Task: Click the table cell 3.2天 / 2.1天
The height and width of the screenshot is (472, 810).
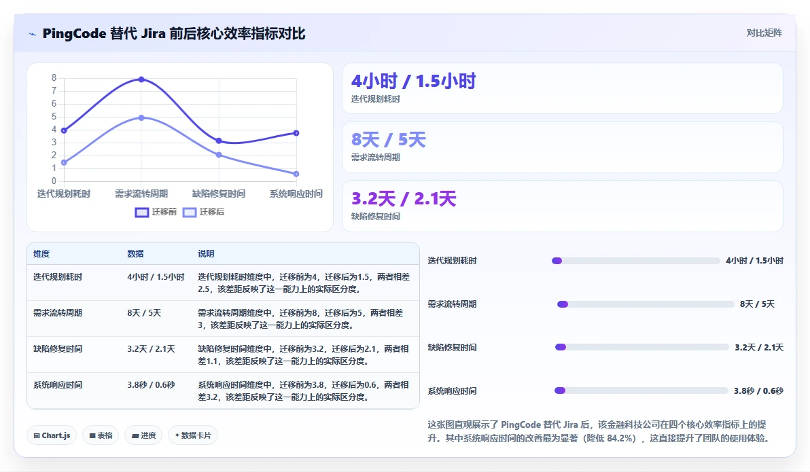Action: [151, 349]
